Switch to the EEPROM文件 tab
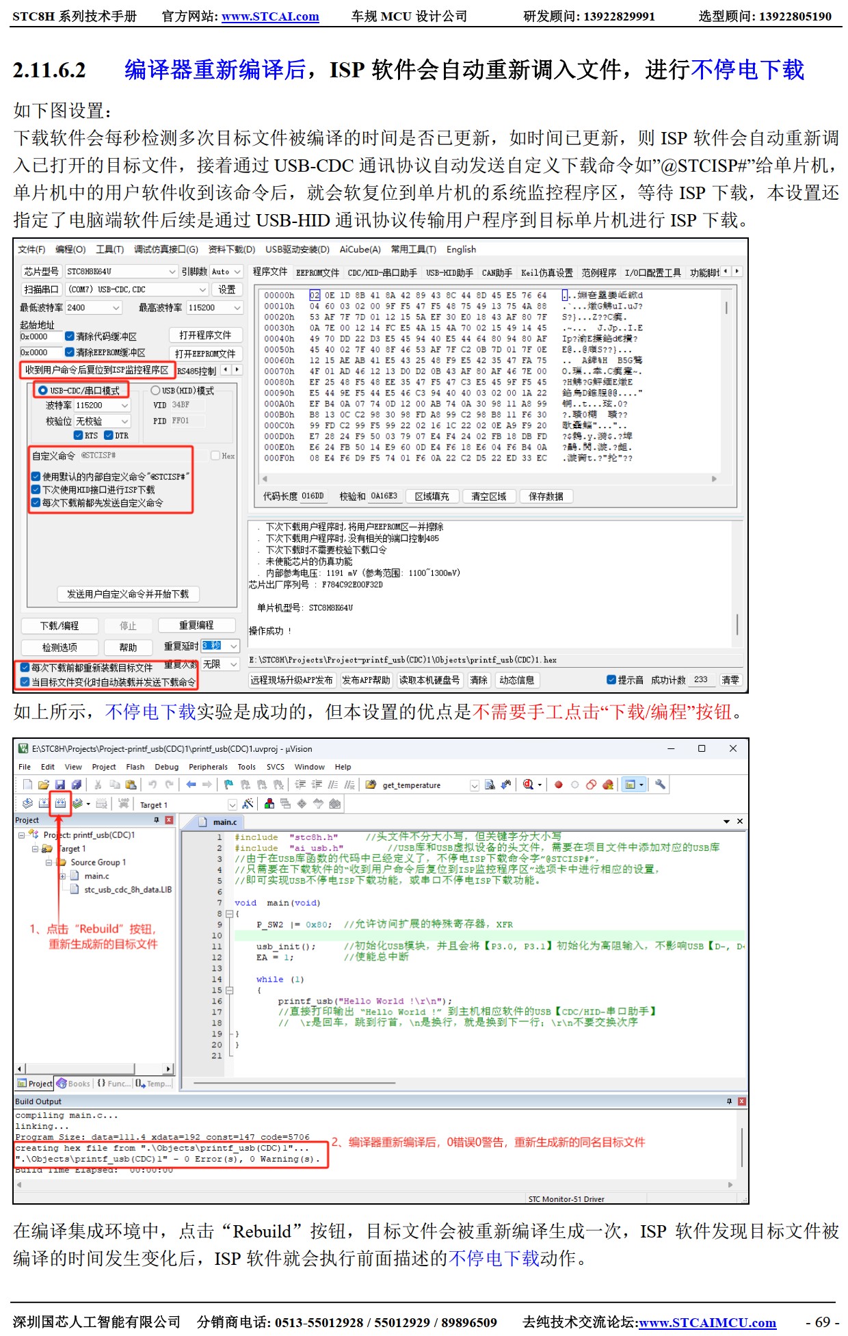 [317, 272]
